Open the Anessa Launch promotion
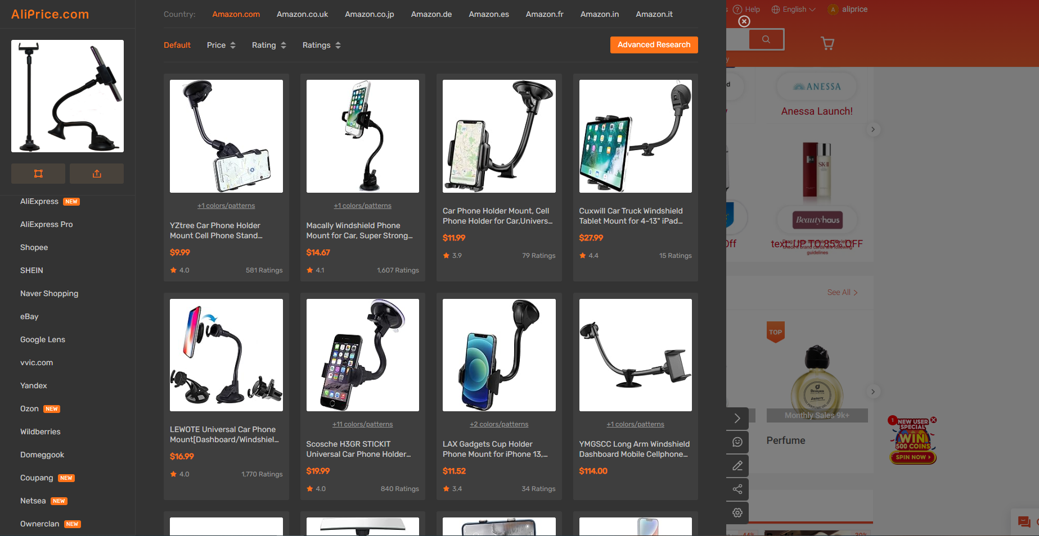 click(x=817, y=111)
